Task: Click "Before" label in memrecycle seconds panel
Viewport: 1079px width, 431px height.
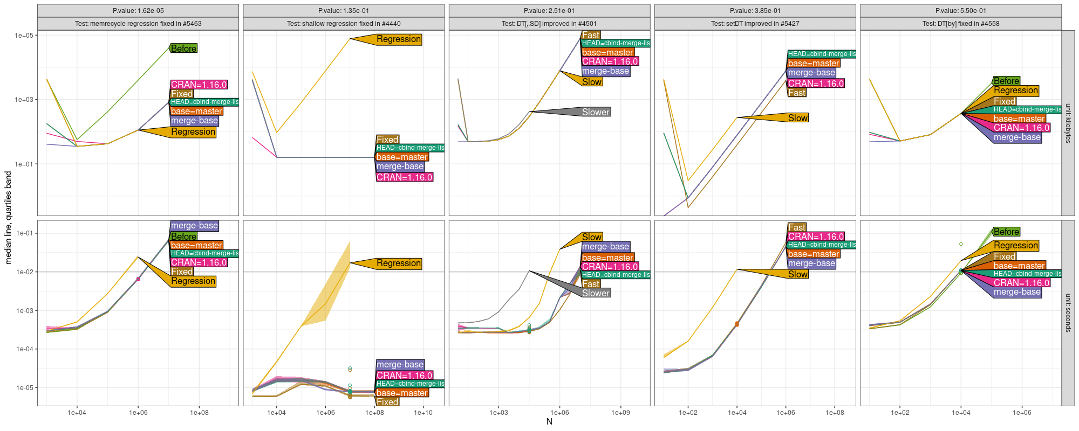Action: coord(184,237)
